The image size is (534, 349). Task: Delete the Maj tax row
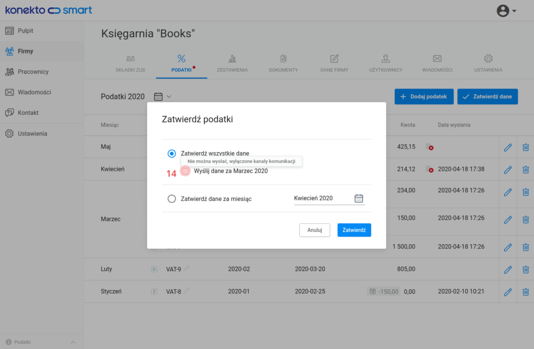click(526, 147)
